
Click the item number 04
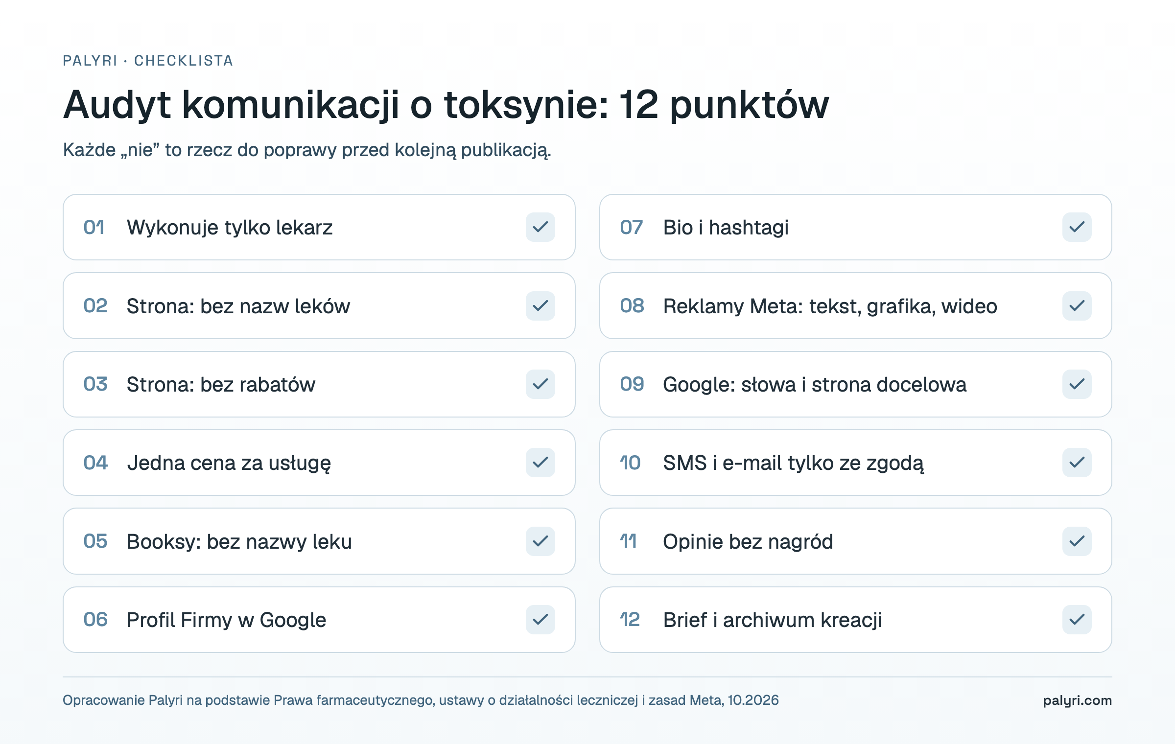[x=95, y=463]
